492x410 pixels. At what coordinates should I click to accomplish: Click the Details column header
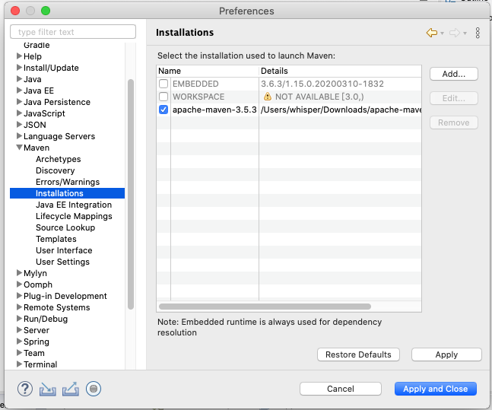pos(340,71)
